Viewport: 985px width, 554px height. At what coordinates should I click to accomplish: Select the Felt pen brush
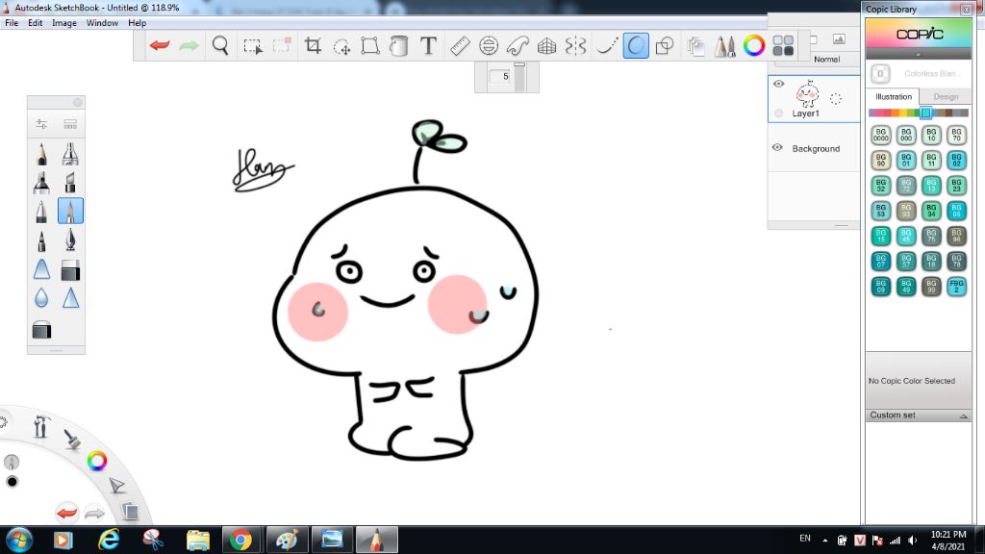[41, 239]
